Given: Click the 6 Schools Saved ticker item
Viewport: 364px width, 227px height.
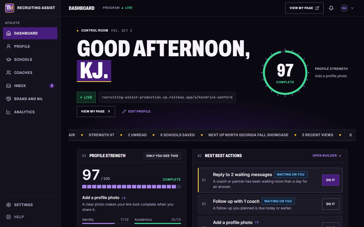Looking at the screenshot, I should pyautogui.click(x=177, y=135).
